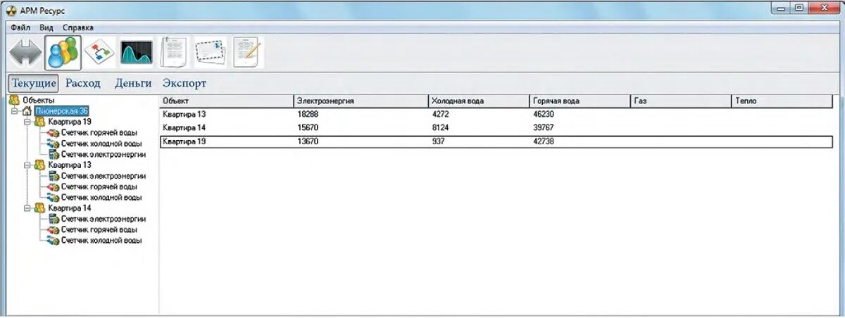The height and width of the screenshot is (318, 845).
Task: Click hot water value 46230
Action: coord(544,114)
